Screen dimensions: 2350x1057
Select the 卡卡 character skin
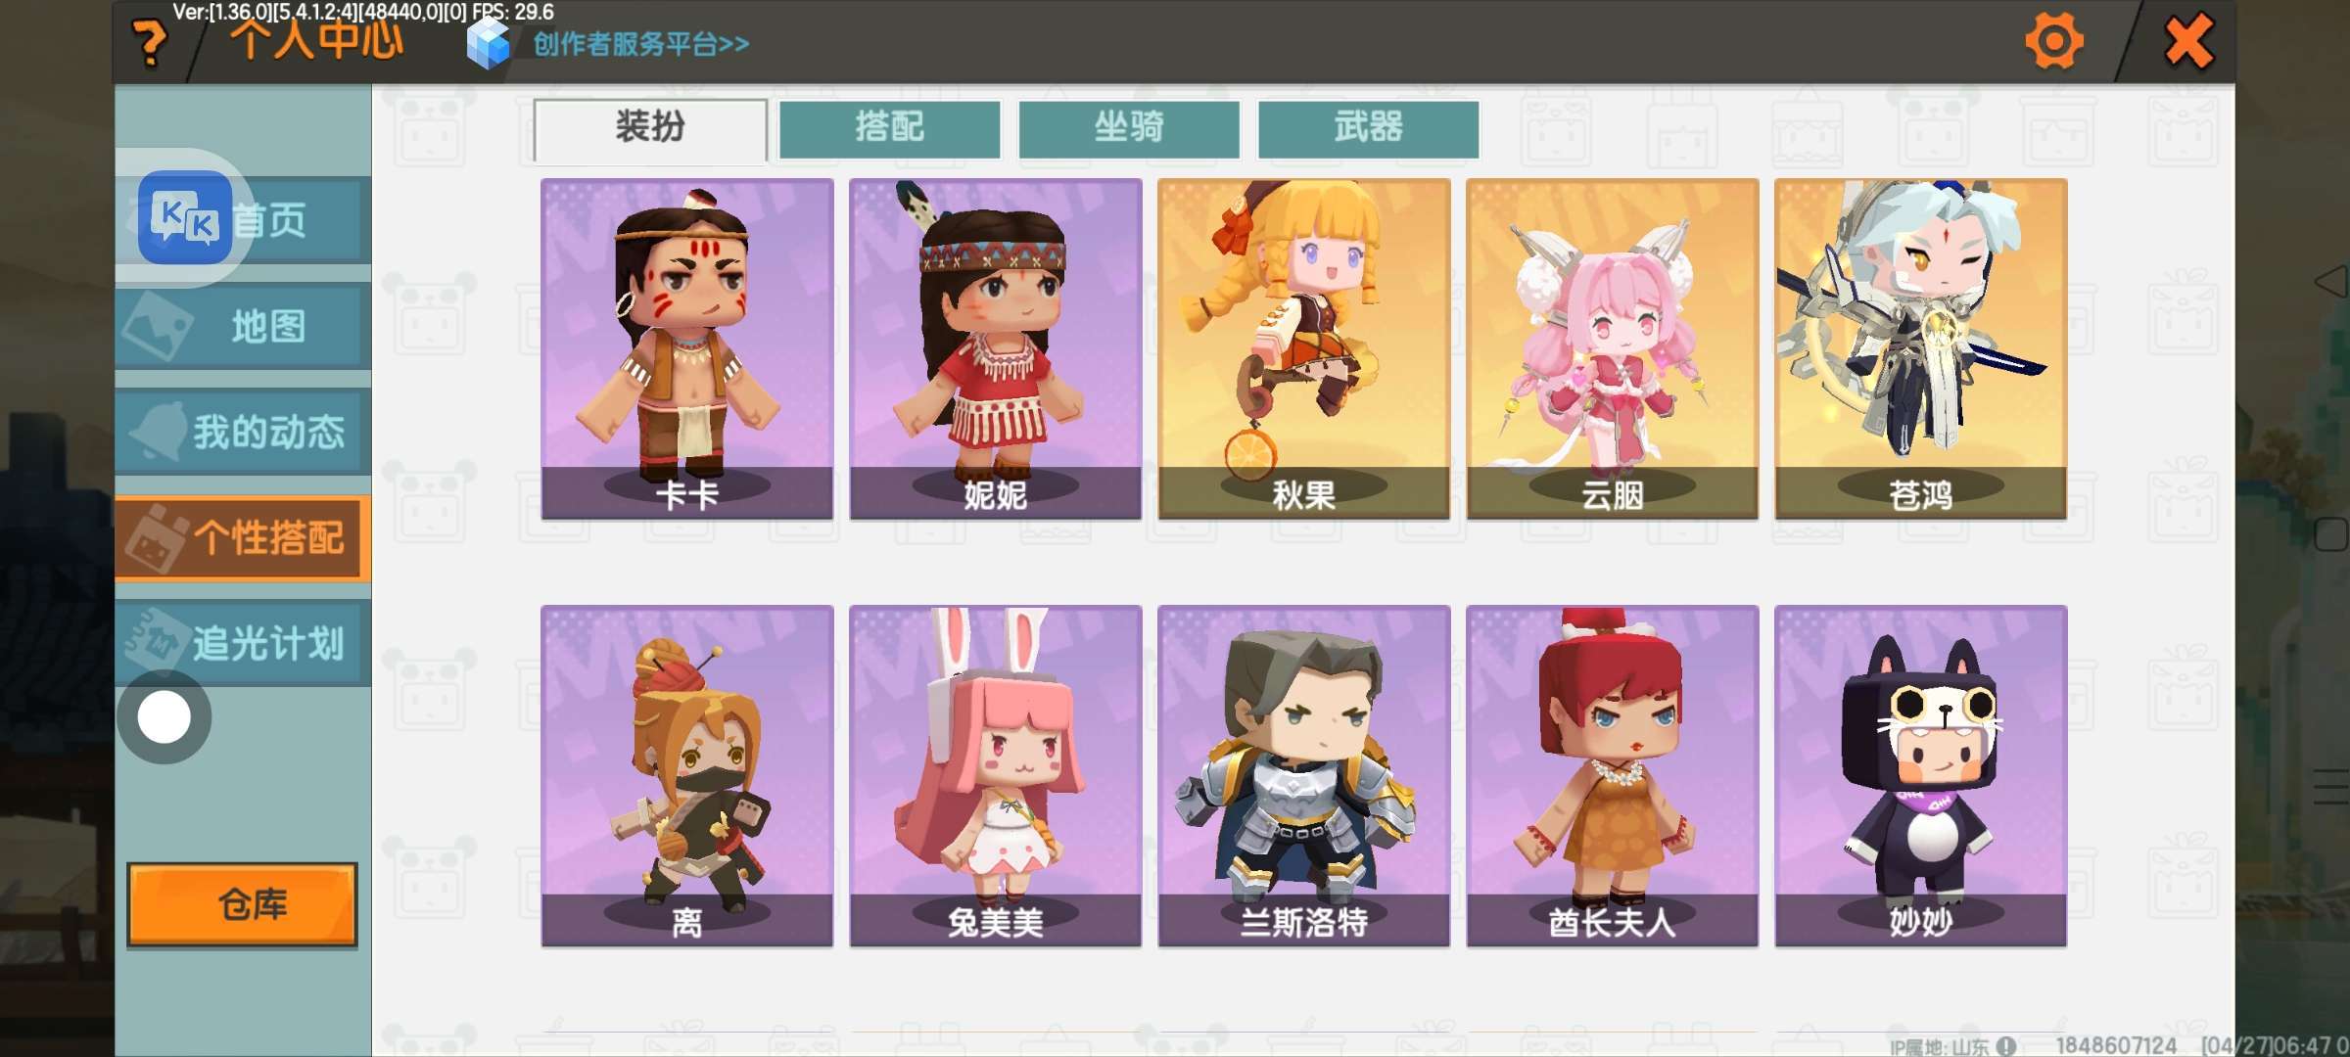(687, 348)
